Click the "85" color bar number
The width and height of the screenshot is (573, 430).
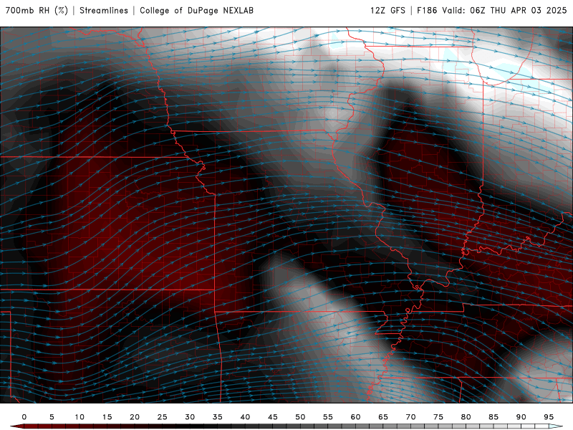pos(493,417)
